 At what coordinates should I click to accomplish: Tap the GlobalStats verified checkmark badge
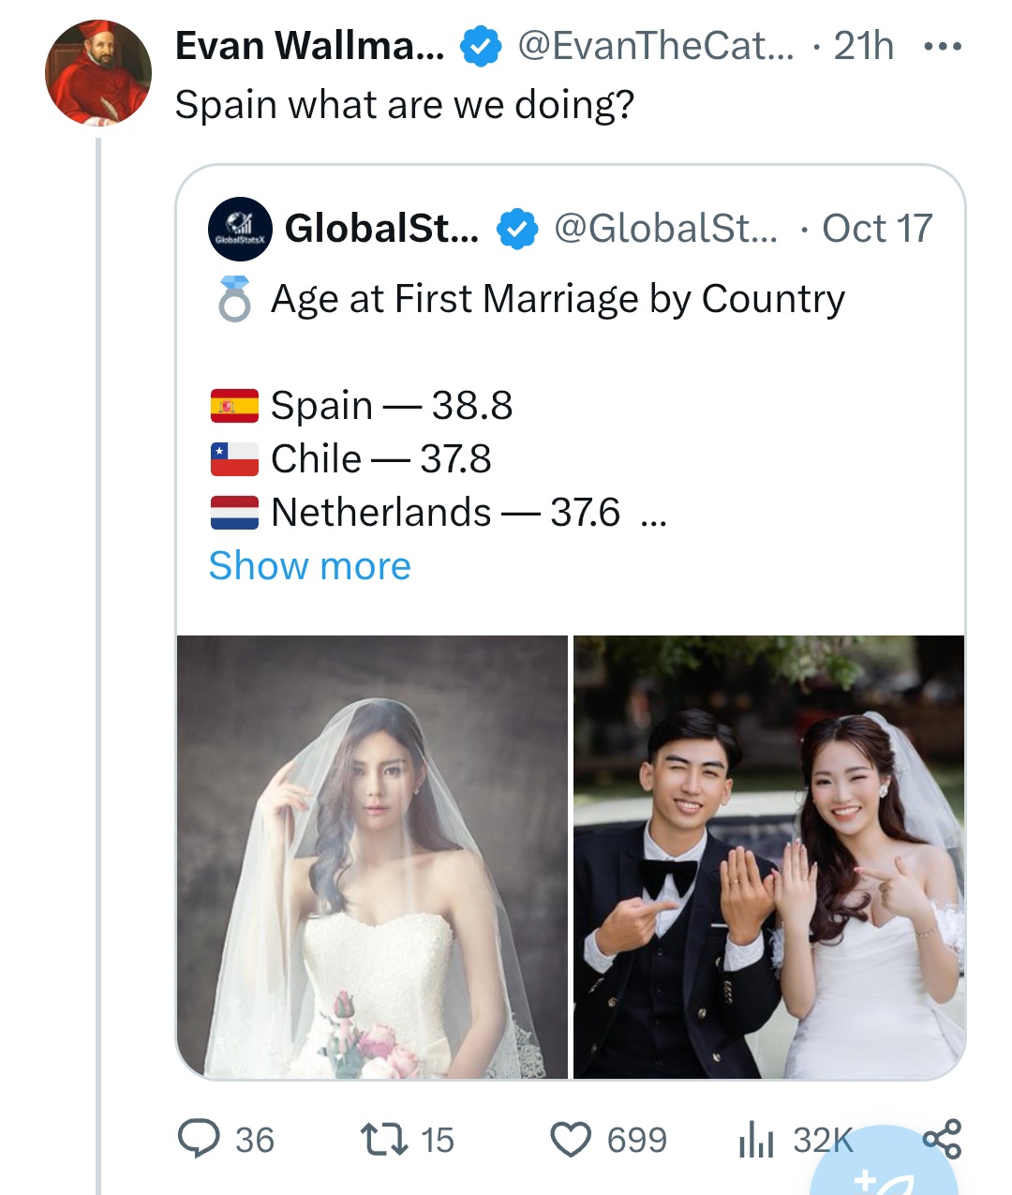point(516,230)
